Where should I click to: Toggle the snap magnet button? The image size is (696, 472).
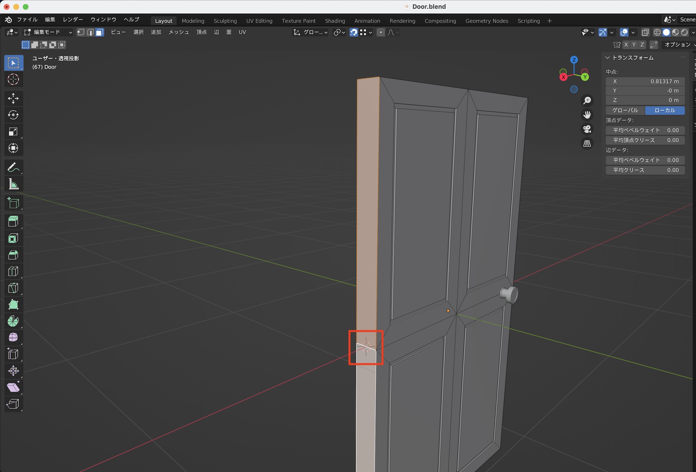coord(354,32)
